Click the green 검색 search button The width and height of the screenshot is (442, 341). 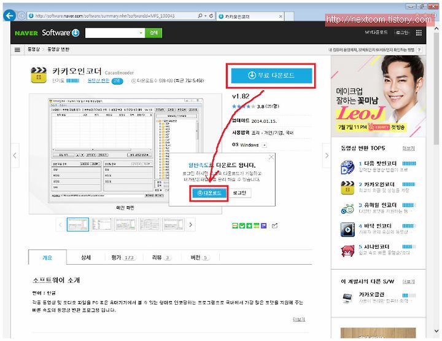pyautogui.click(x=153, y=33)
